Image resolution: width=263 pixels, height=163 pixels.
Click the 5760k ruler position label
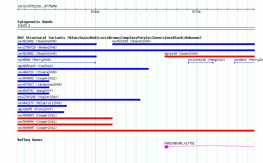click(x=95, y=12)
